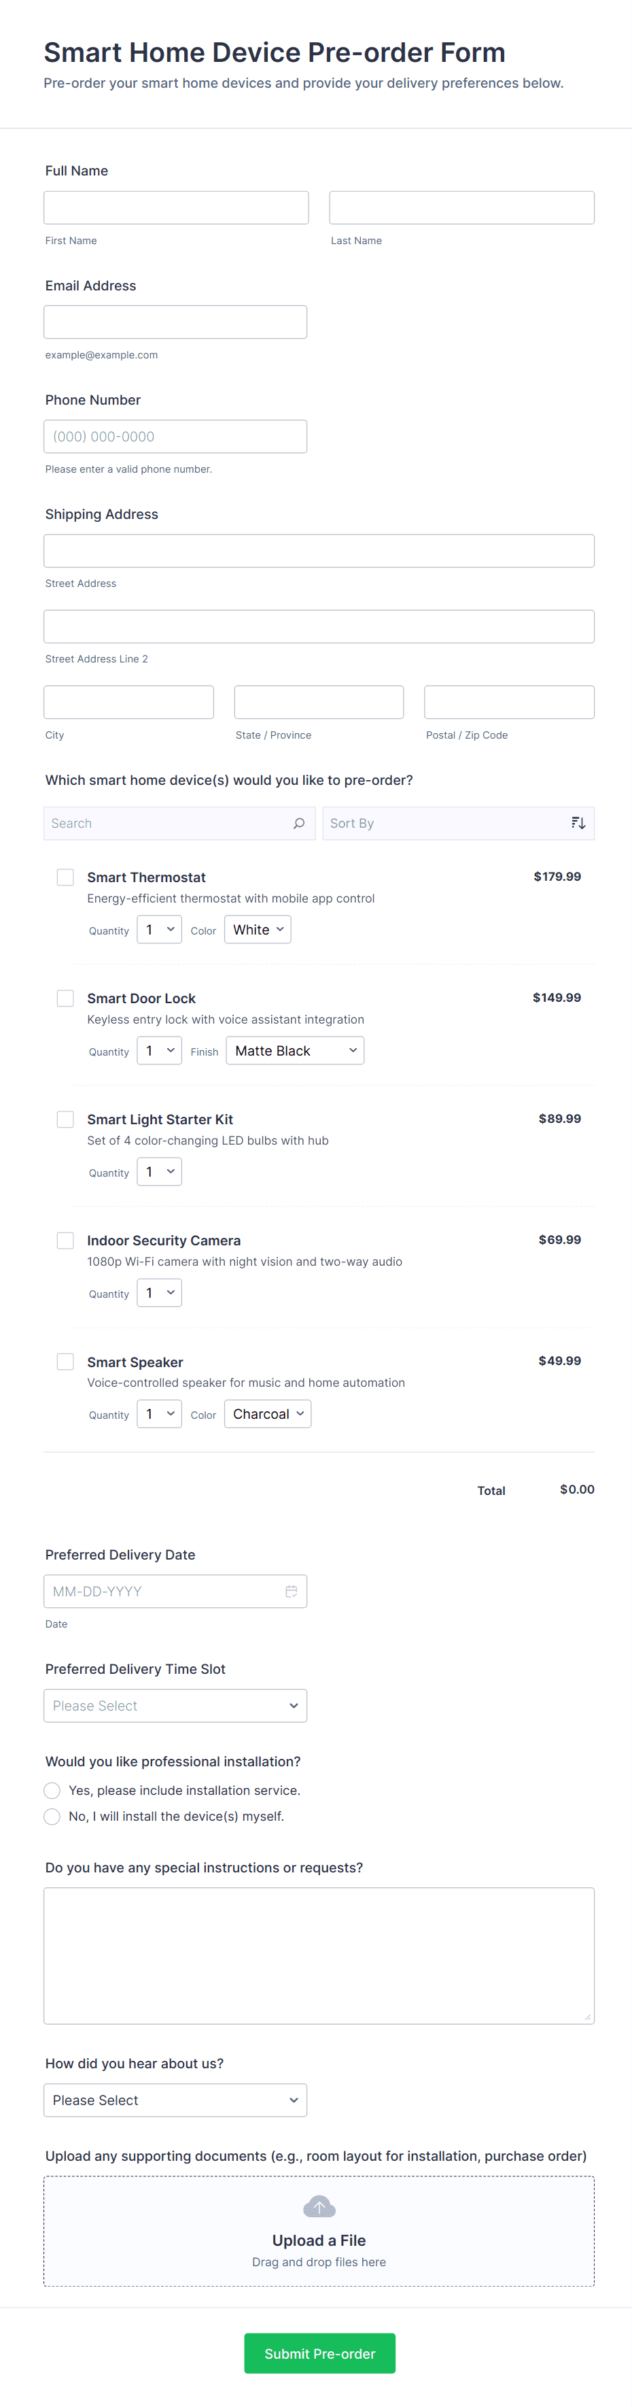Click the Upload a File area

[x=318, y=2240]
